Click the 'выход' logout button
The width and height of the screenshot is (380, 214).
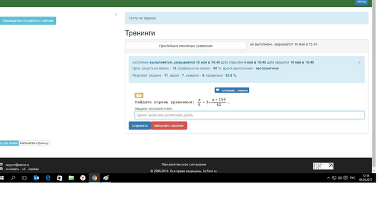362,2
